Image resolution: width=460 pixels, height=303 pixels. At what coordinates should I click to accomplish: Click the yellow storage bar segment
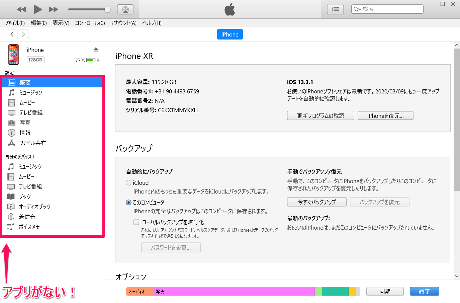point(352,291)
